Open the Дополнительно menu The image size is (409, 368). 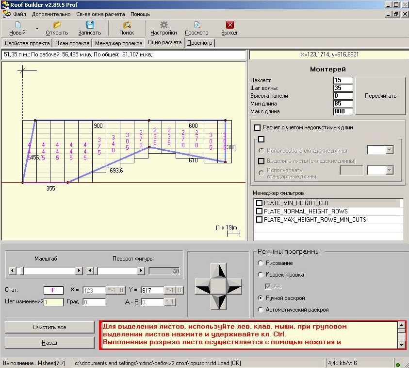coord(51,14)
